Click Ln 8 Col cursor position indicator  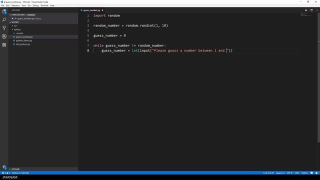pos(268,173)
